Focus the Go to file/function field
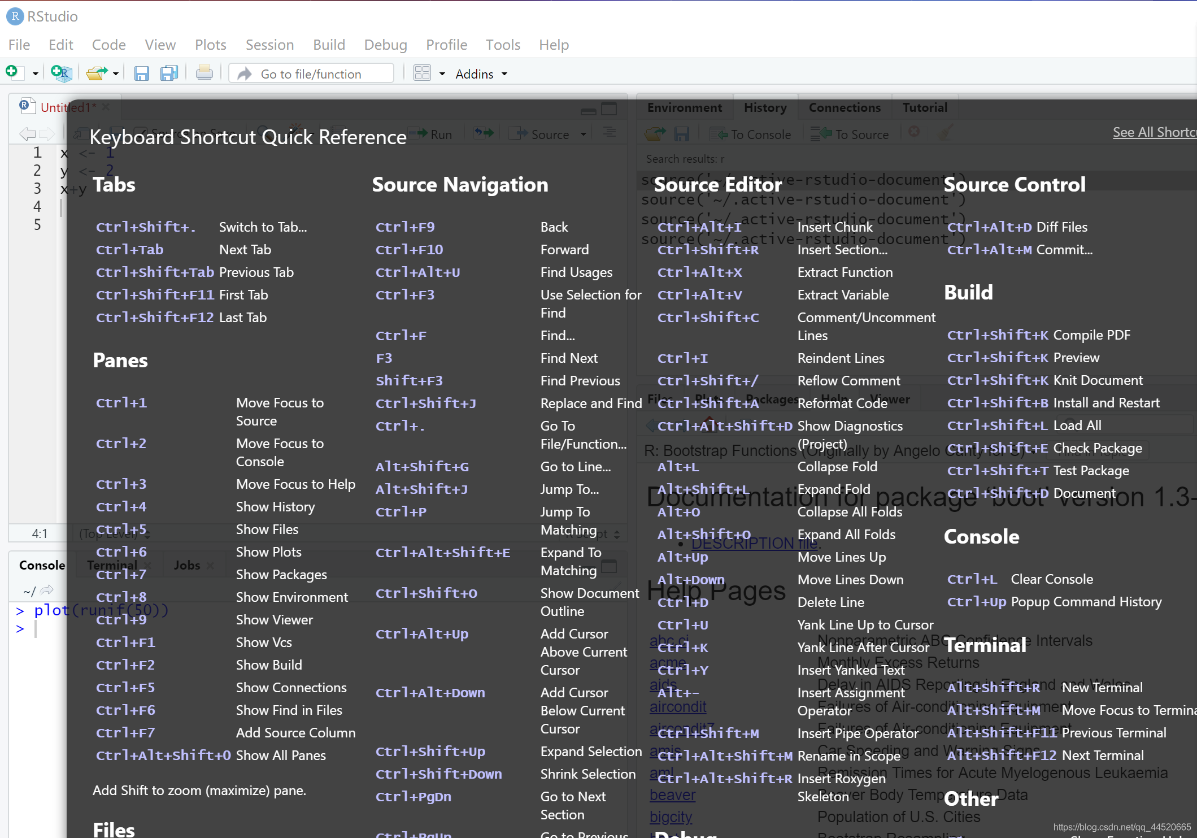Viewport: 1197px width, 838px height. [x=311, y=73]
